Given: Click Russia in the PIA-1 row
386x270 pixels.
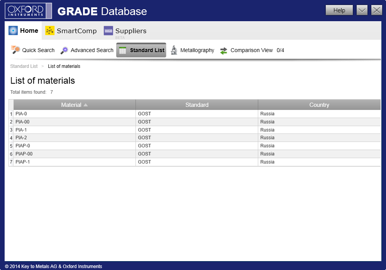Looking at the screenshot, I should coord(267,130).
